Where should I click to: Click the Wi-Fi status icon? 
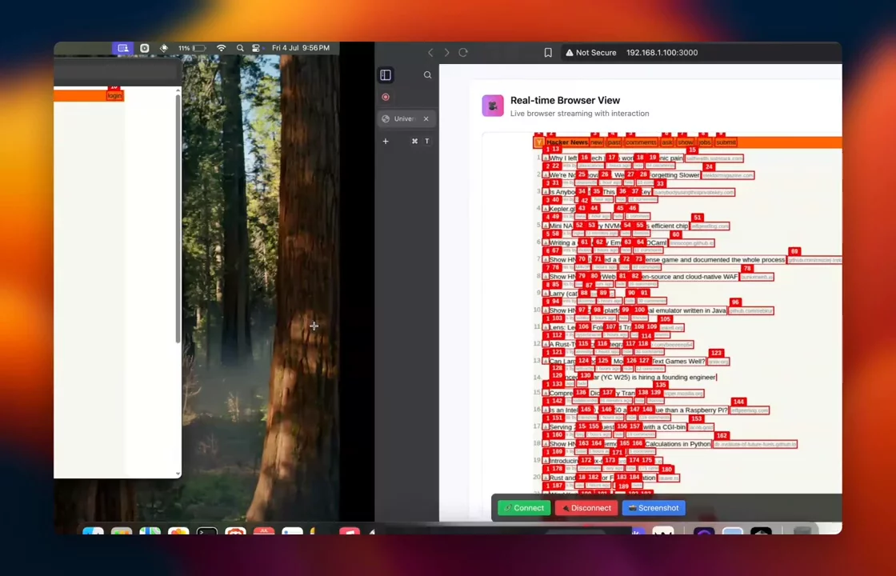222,48
